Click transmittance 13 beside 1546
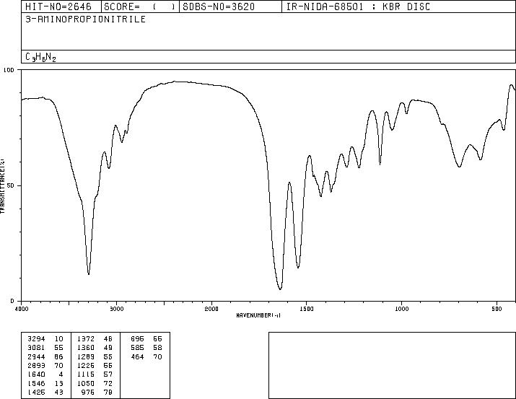 pos(59,384)
